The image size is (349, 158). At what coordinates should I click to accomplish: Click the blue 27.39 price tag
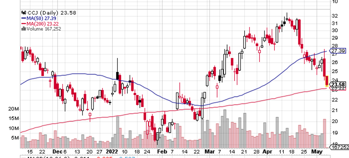[x=338, y=51]
